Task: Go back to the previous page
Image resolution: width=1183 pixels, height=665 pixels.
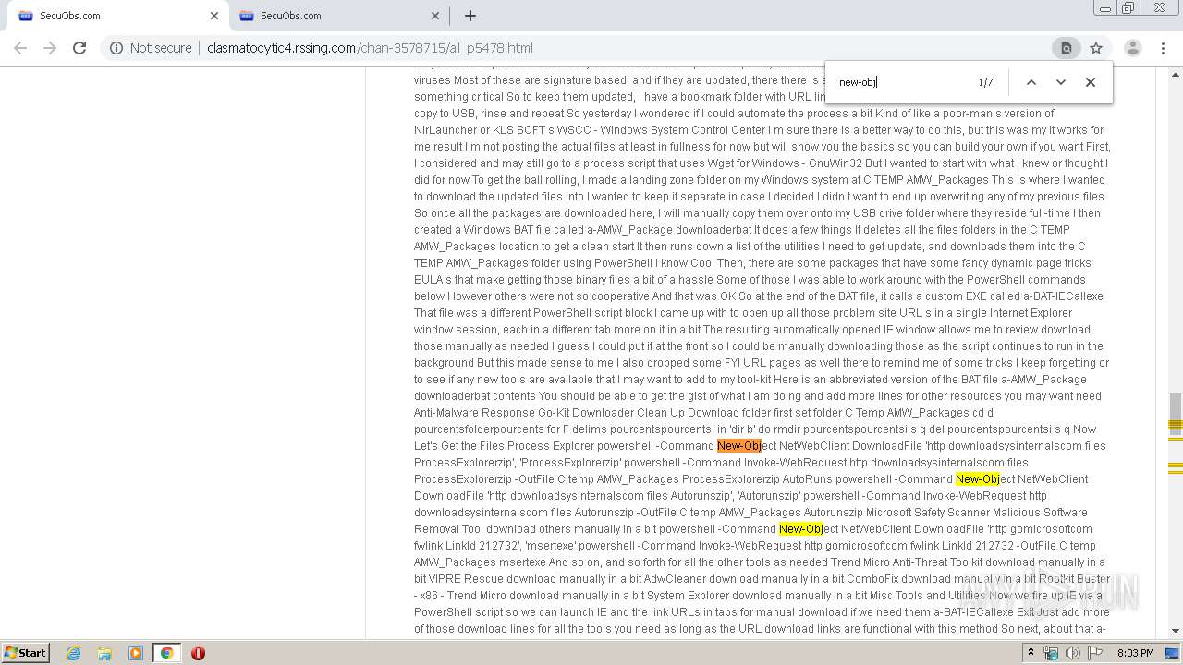Action: [x=20, y=48]
